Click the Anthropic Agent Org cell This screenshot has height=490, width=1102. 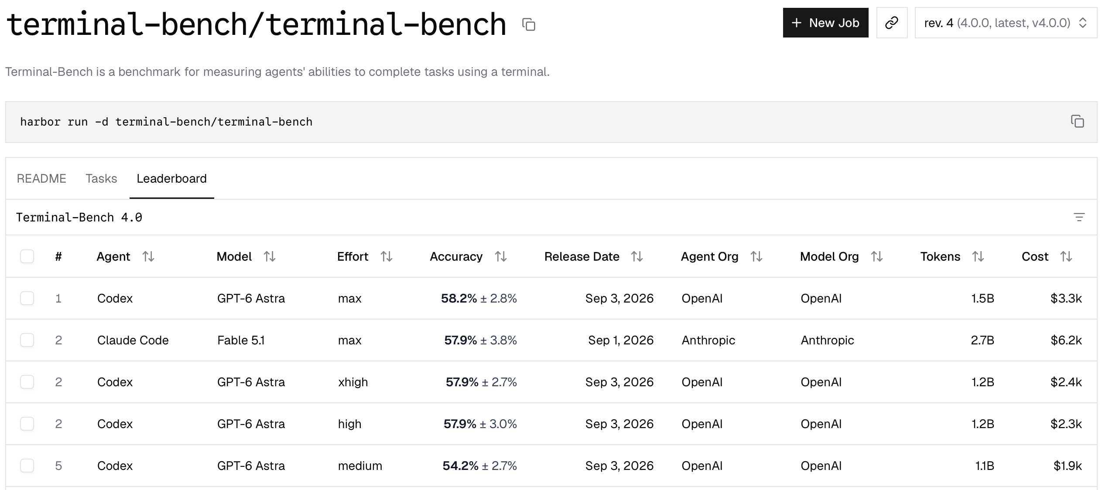[x=708, y=340]
